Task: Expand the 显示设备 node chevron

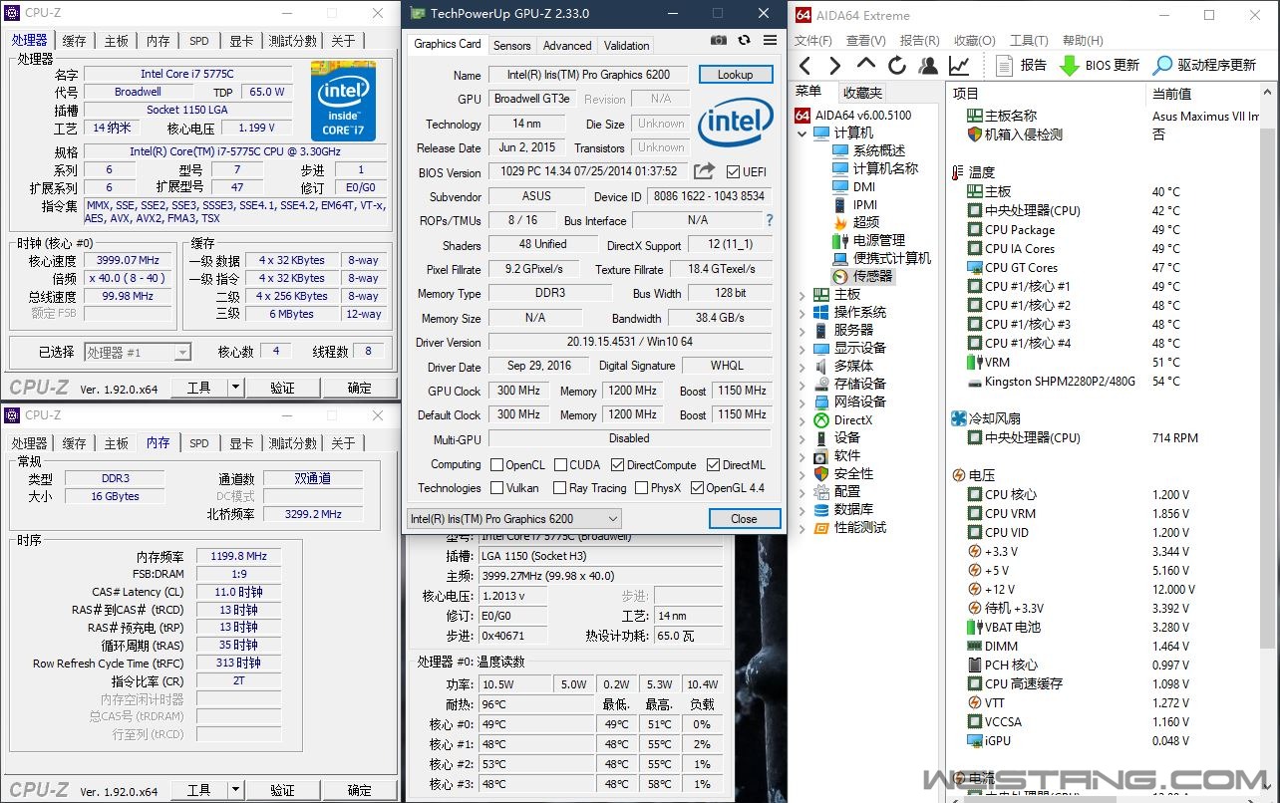Action: click(x=802, y=348)
